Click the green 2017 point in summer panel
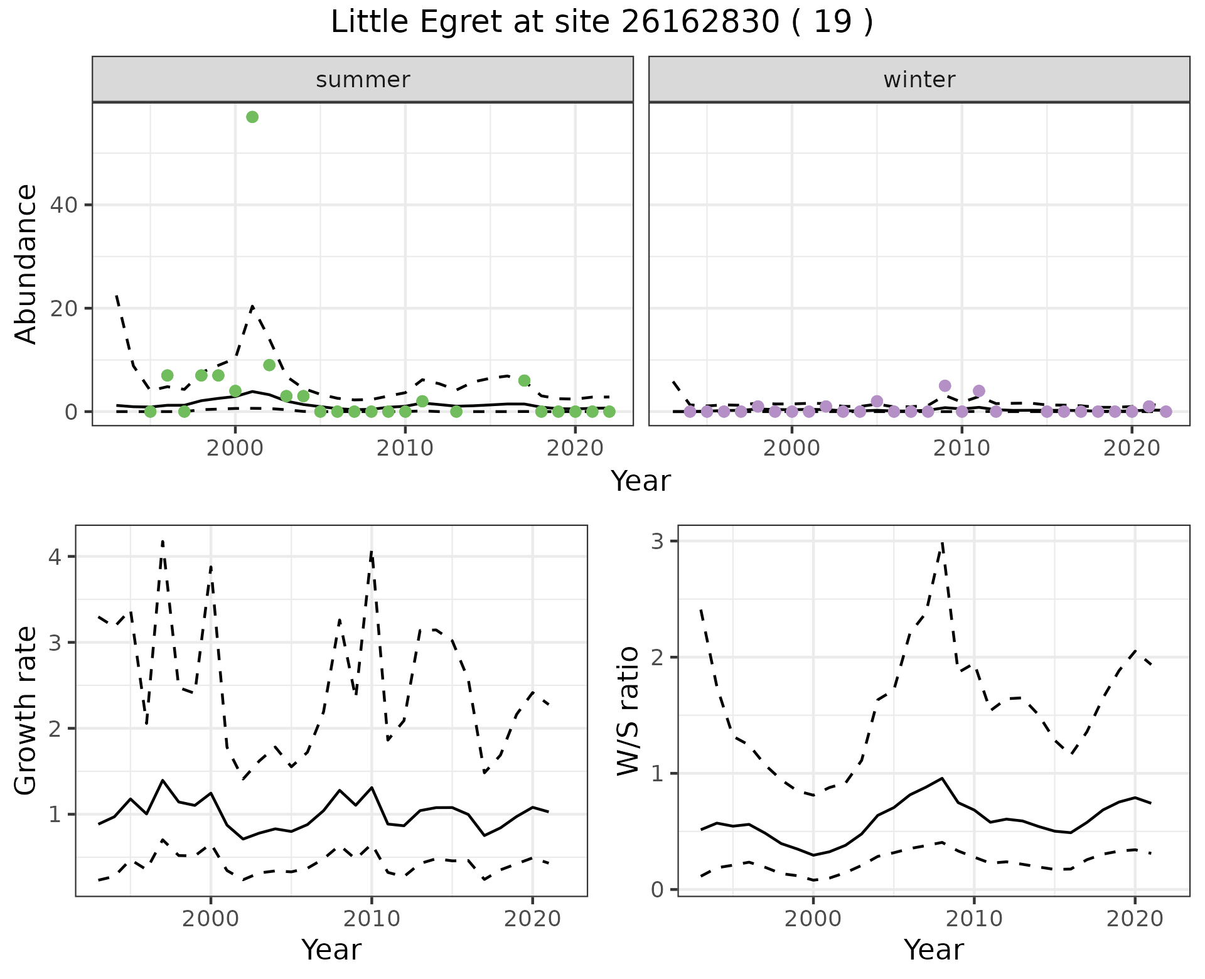This screenshot has width=1205, height=979. [x=525, y=380]
